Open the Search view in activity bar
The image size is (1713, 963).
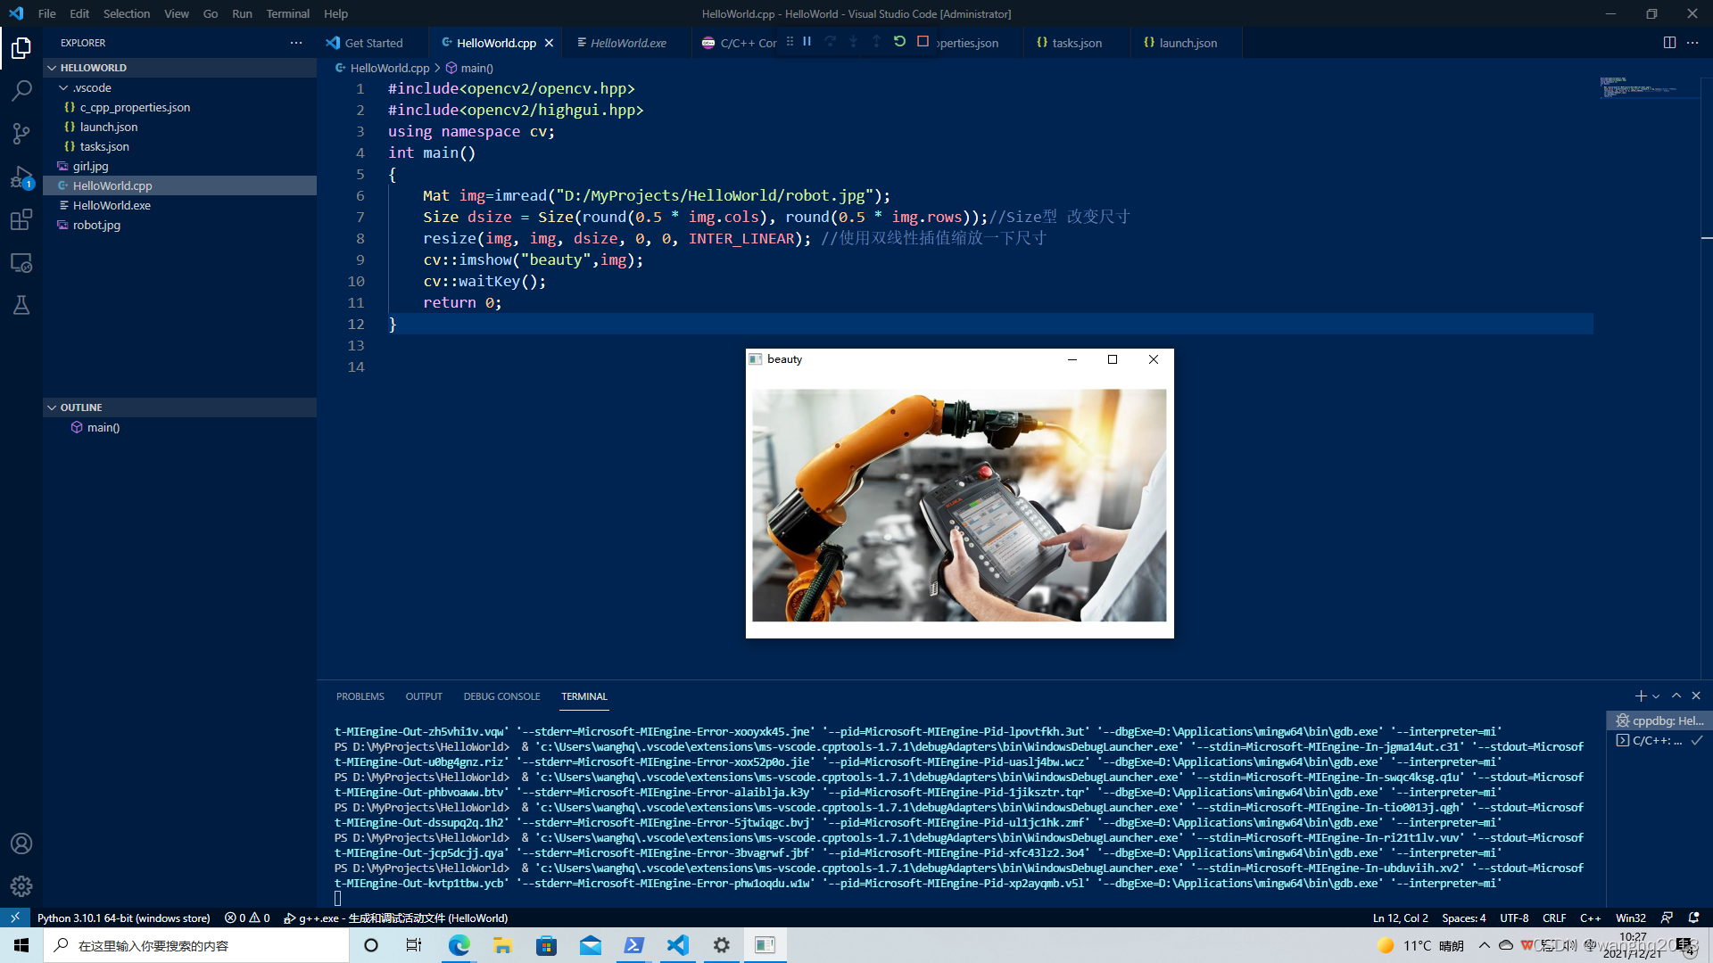tap(21, 91)
